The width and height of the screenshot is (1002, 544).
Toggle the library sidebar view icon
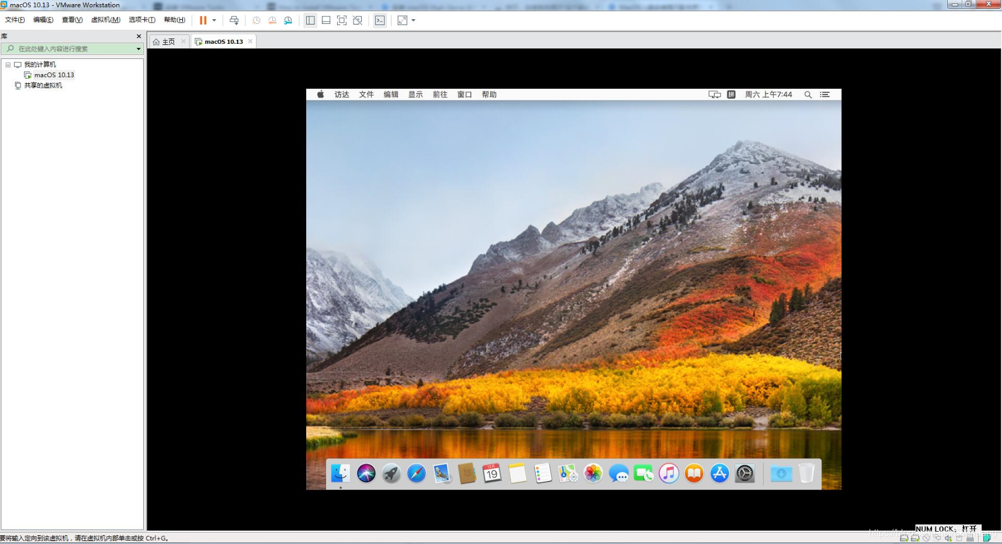click(310, 20)
